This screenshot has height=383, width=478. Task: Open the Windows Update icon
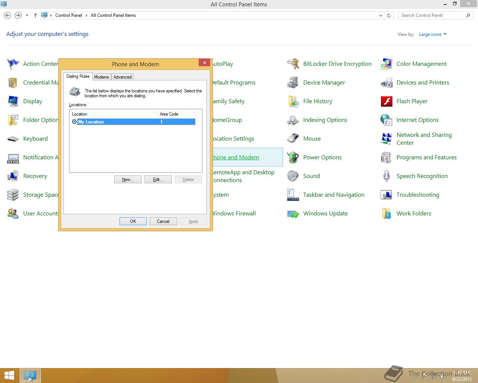coord(293,214)
